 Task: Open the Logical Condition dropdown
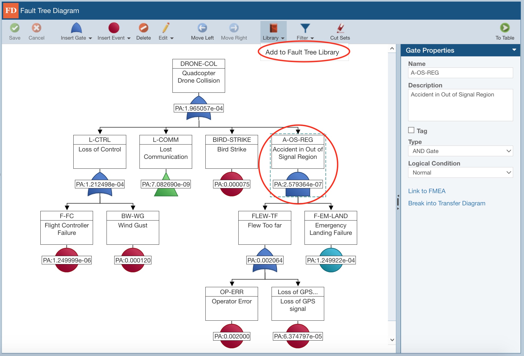[x=460, y=172]
